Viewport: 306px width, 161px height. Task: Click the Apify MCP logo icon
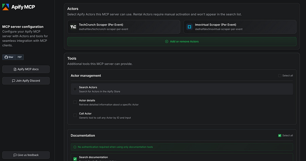(x=5, y=7)
